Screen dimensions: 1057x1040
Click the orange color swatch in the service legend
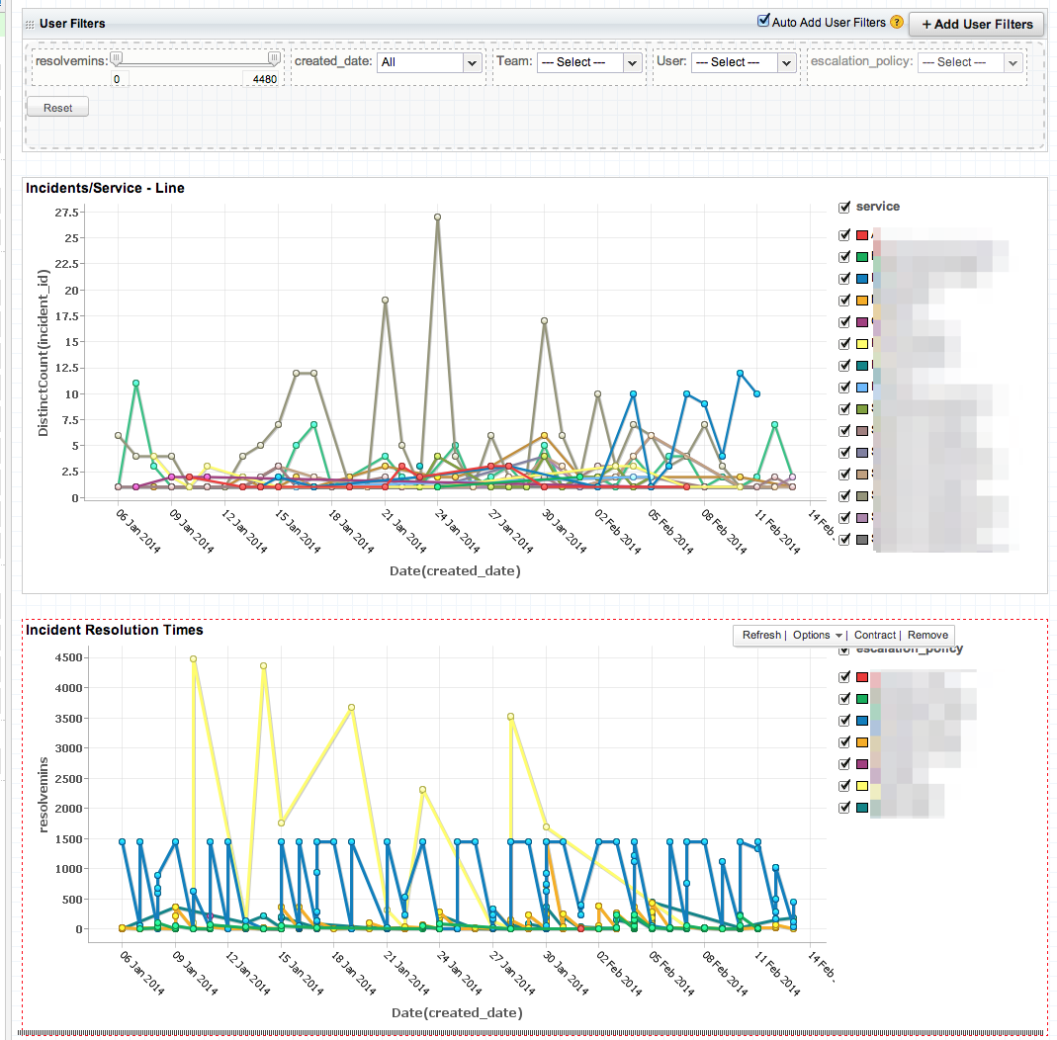coord(861,301)
